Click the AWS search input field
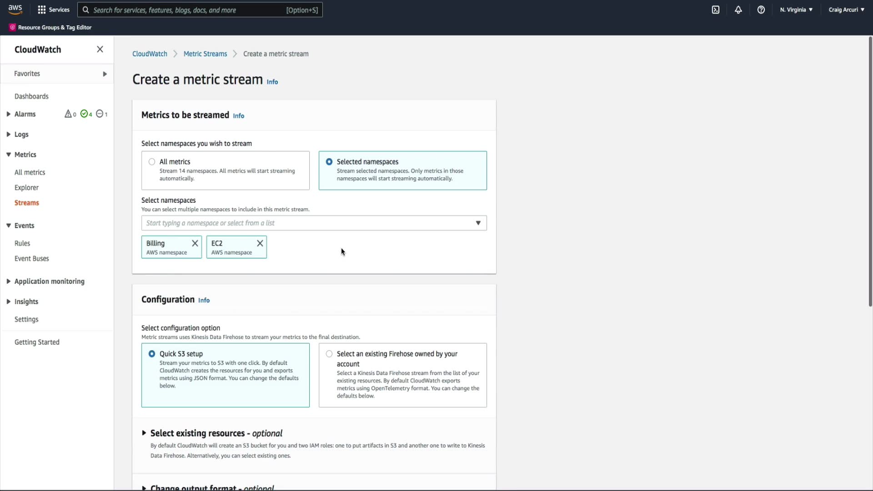 tap(186, 10)
